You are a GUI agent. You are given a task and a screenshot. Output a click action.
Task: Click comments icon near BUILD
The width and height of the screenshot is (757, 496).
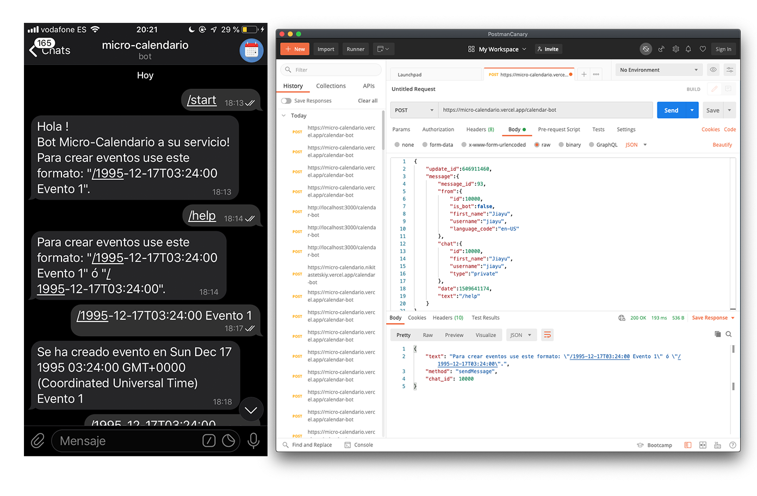click(728, 89)
